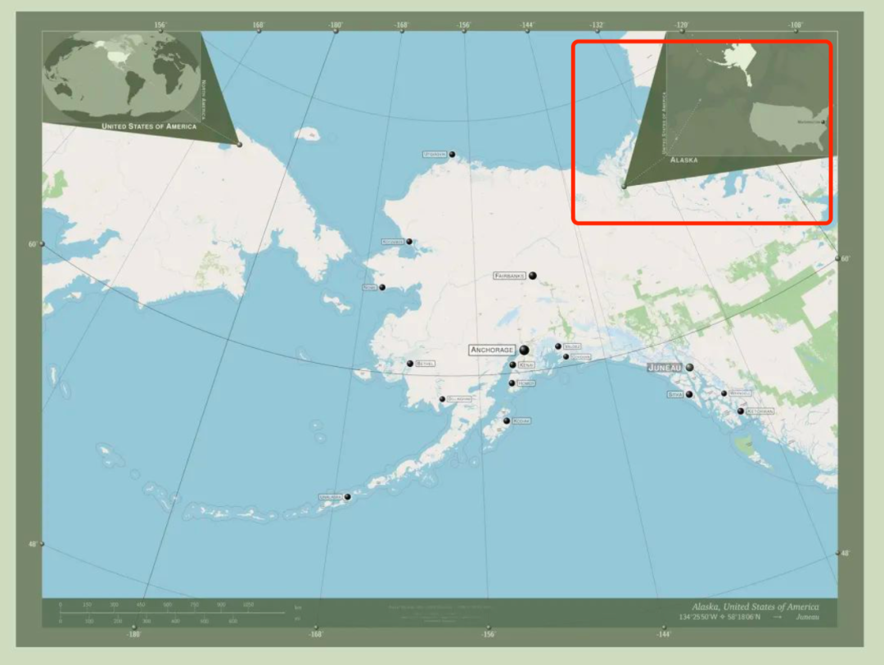Viewport: 884px width, 665px height.
Task: Click the Juneau coordinates text in footer
Action: point(719,617)
